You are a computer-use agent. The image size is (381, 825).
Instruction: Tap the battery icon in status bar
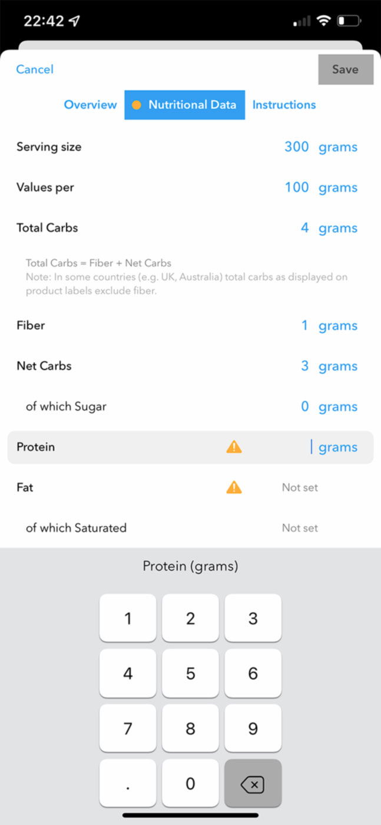tap(349, 21)
